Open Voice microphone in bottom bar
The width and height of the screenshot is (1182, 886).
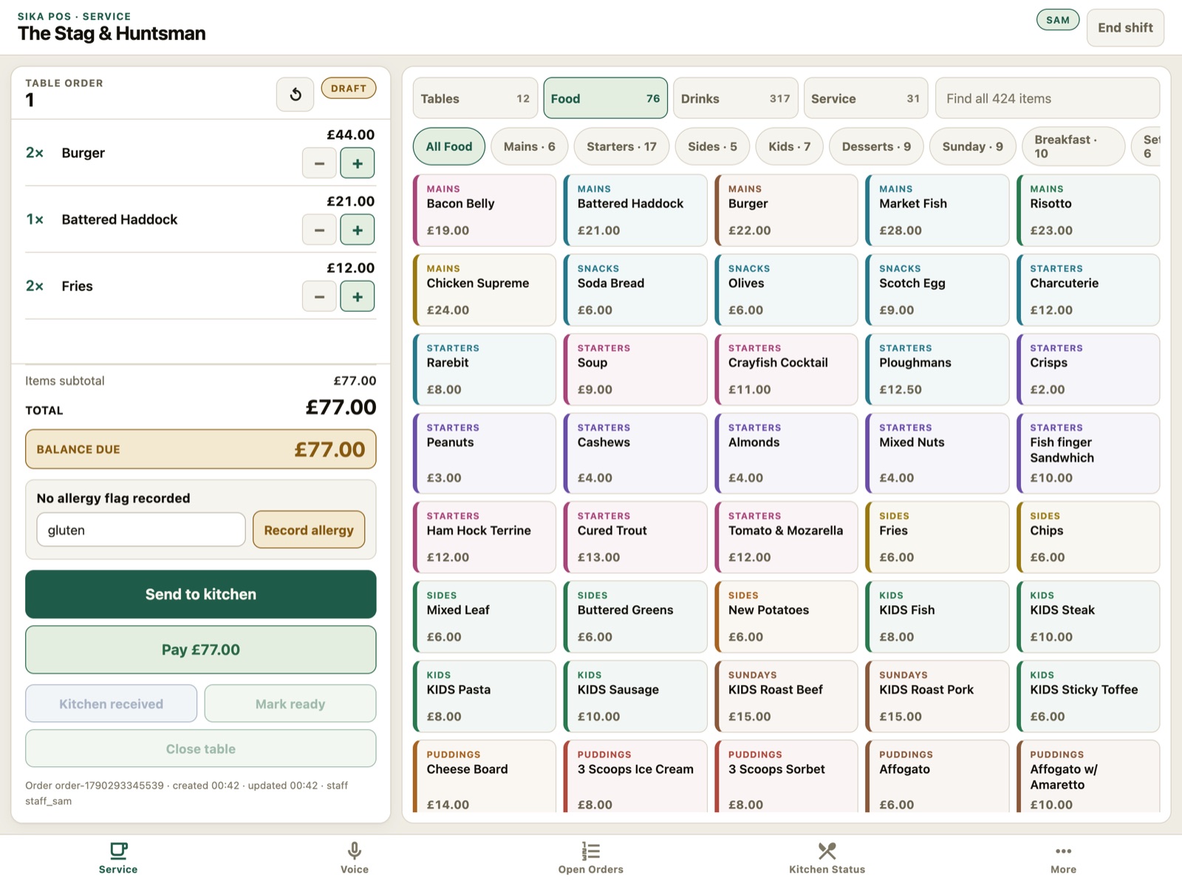point(355,859)
